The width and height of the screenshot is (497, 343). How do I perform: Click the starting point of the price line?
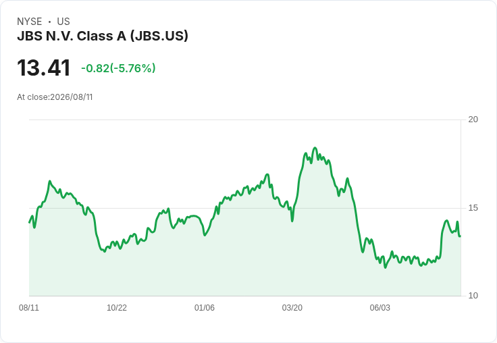[x=30, y=223]
